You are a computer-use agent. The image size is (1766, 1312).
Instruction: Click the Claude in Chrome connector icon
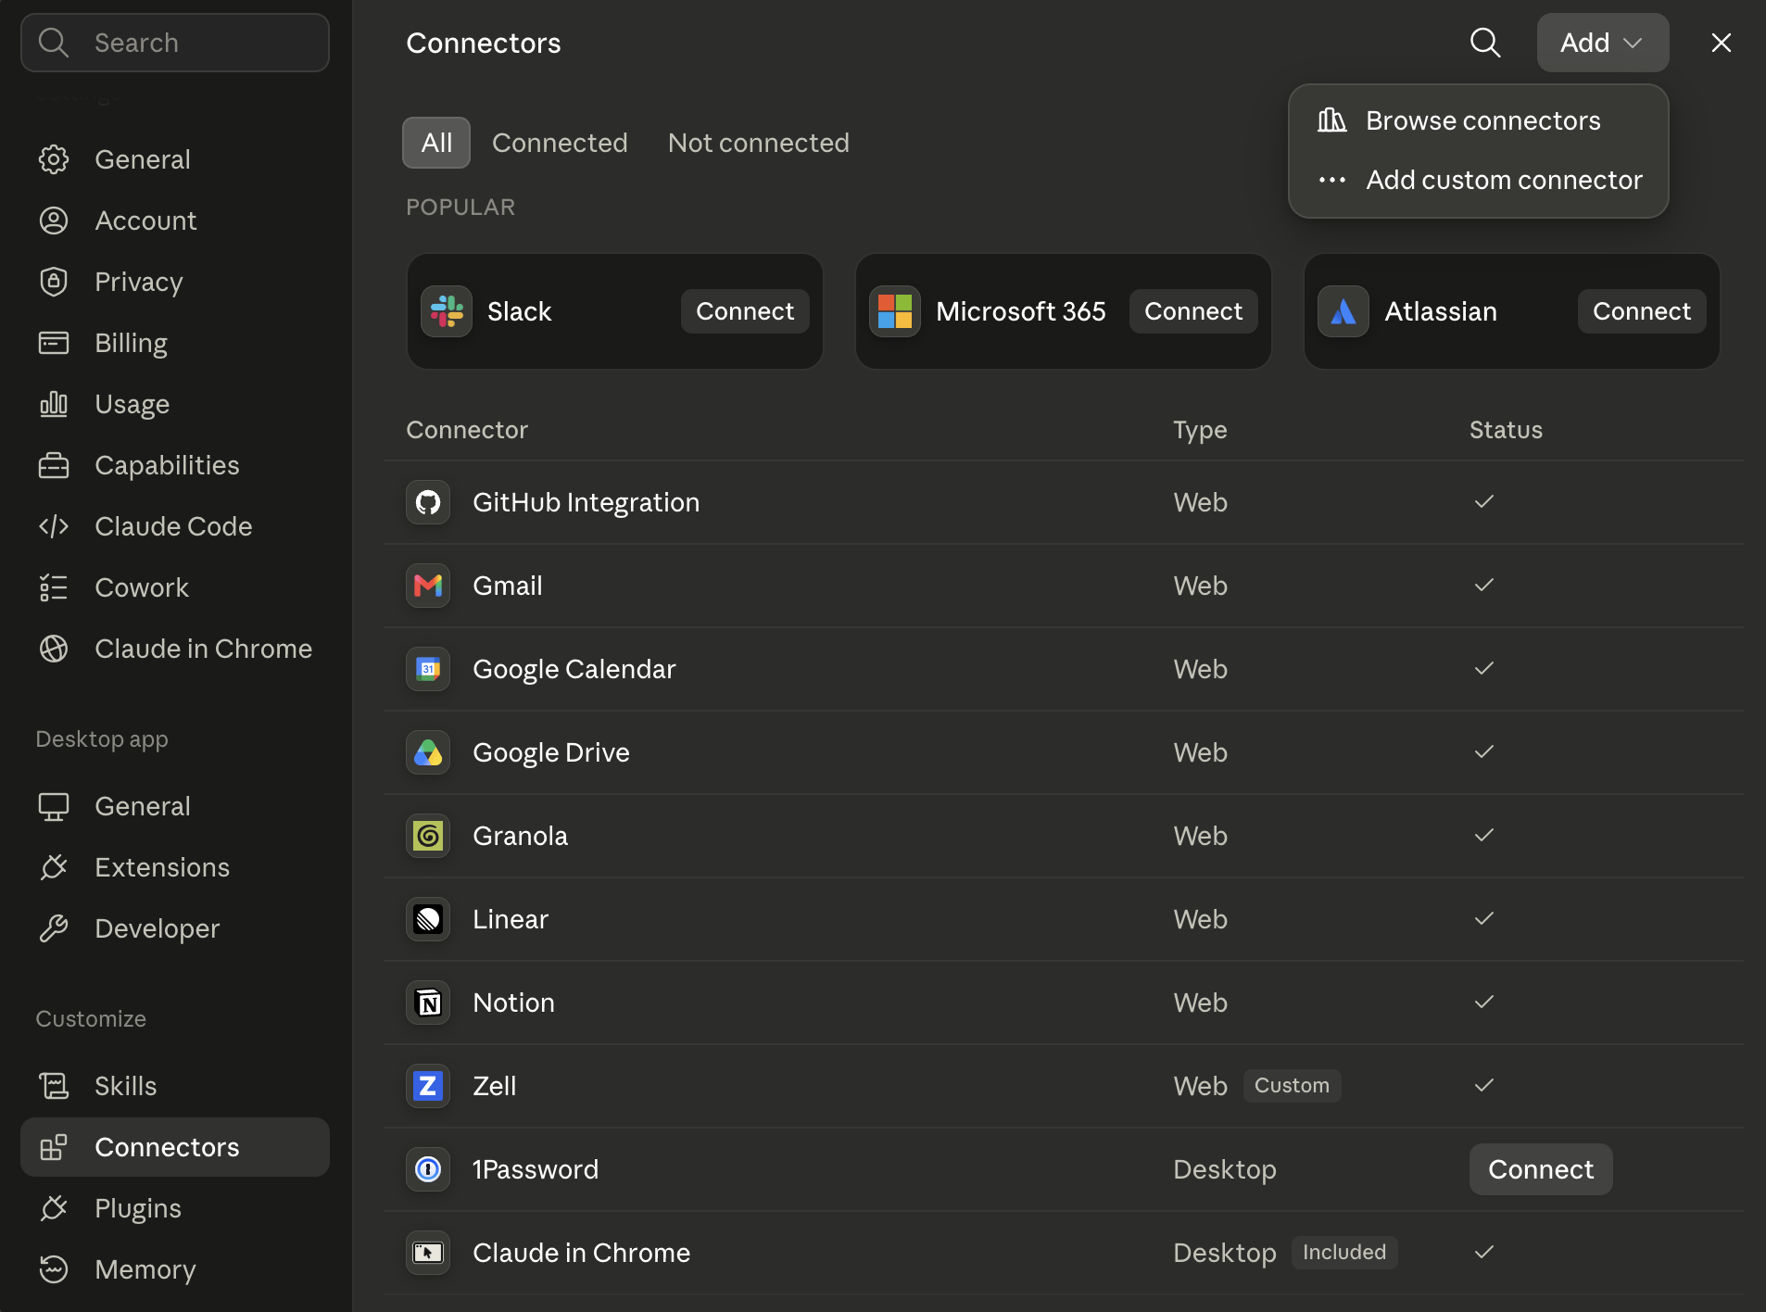[428, 1253]
